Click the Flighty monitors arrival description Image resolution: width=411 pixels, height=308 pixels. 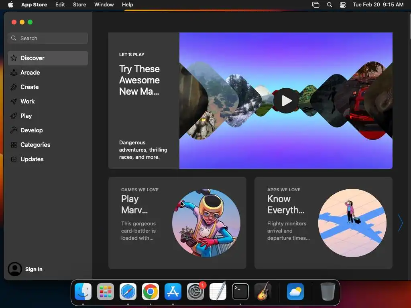(x=288, y=231)
